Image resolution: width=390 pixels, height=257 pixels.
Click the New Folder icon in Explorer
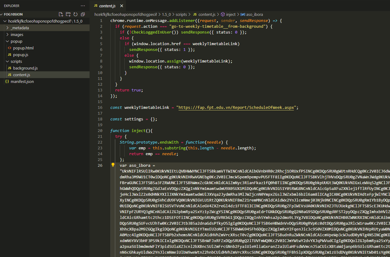68,14
